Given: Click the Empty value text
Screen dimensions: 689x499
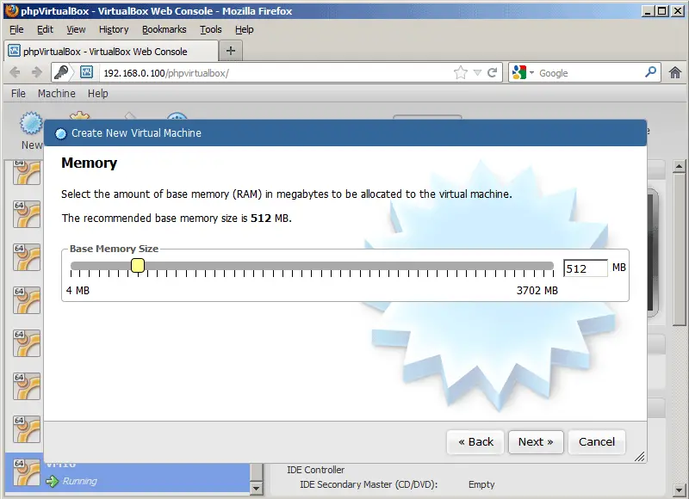Looking at the screenshot, I should [481, 484].
